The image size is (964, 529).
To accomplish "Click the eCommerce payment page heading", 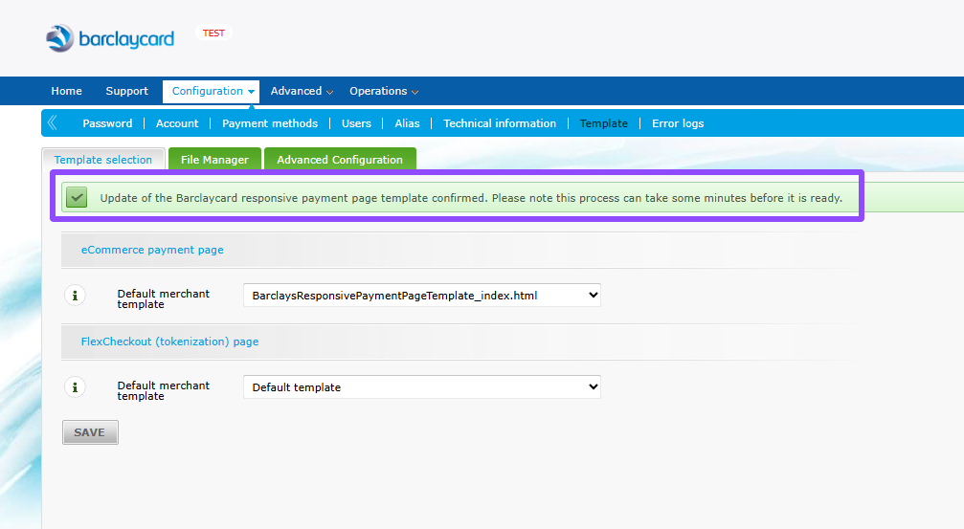I will pyautogui.click(x=152, y=250).
